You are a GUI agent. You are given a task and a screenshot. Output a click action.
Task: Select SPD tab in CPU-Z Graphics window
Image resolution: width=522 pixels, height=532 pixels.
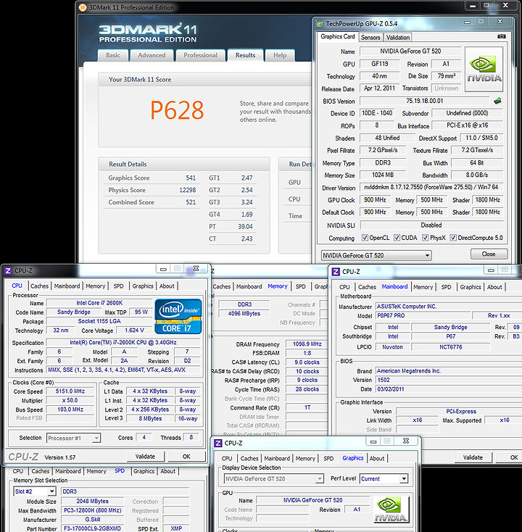pyautogui.click(x=328, y=458)
